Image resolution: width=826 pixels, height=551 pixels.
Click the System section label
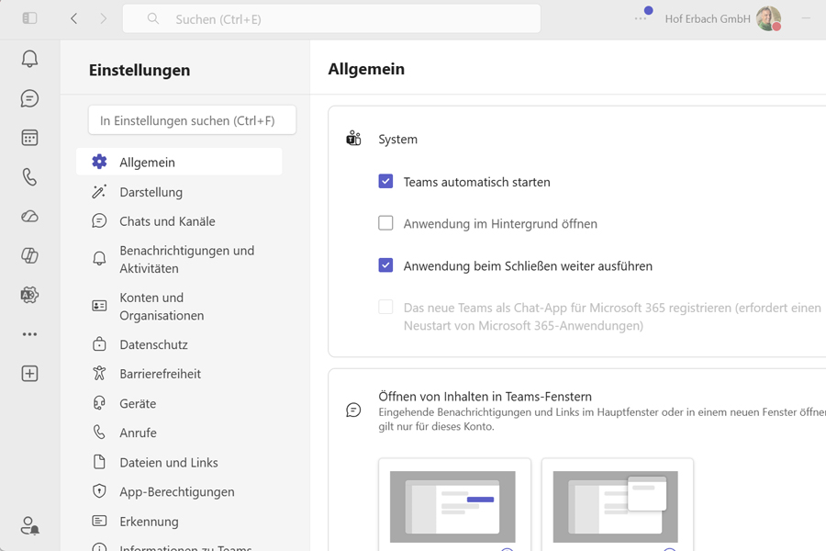point(397,140)
